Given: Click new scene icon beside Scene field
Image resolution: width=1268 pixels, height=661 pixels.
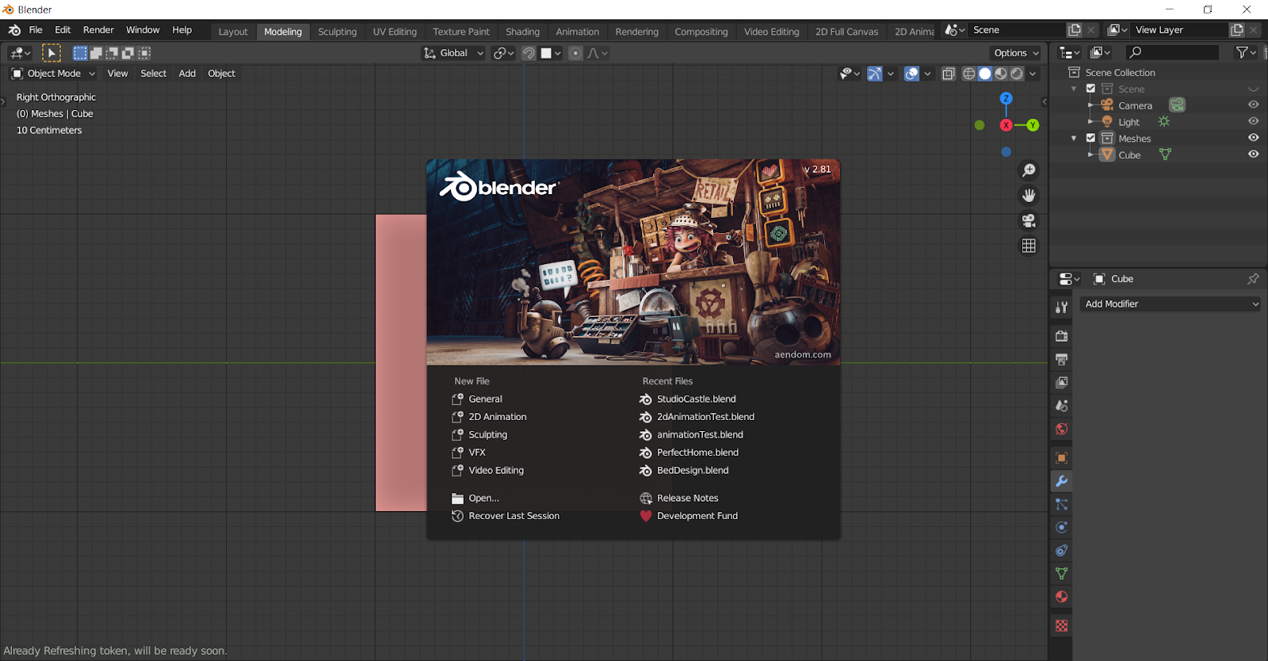Looking at the screenshot, I should click(x=1074, y=30).
